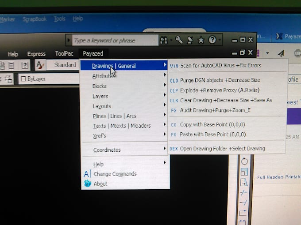This screenshot has width=301, height=225.
Task: Open Tools menu in background window
Action: coord(59,19)
